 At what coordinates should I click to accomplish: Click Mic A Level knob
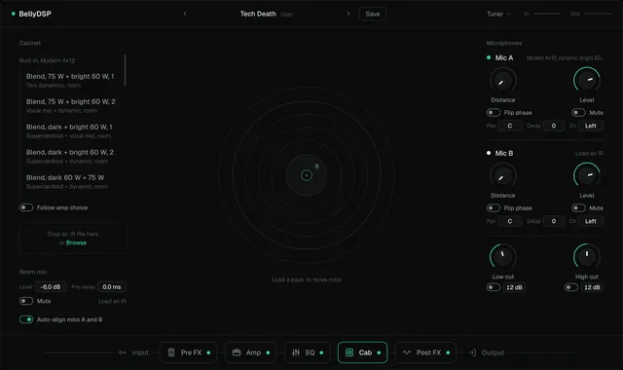coord(587,81)
